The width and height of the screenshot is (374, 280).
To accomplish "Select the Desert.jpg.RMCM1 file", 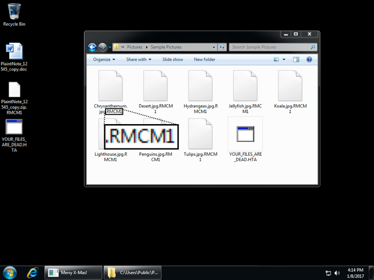I will tap(156, 92).
